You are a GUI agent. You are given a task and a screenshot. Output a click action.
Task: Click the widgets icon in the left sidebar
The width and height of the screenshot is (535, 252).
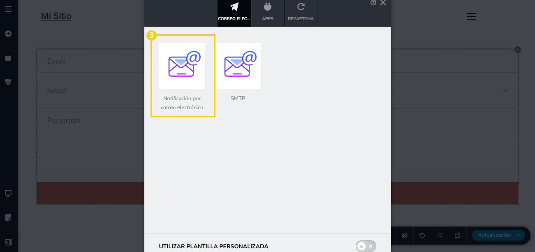click(8, 82)
